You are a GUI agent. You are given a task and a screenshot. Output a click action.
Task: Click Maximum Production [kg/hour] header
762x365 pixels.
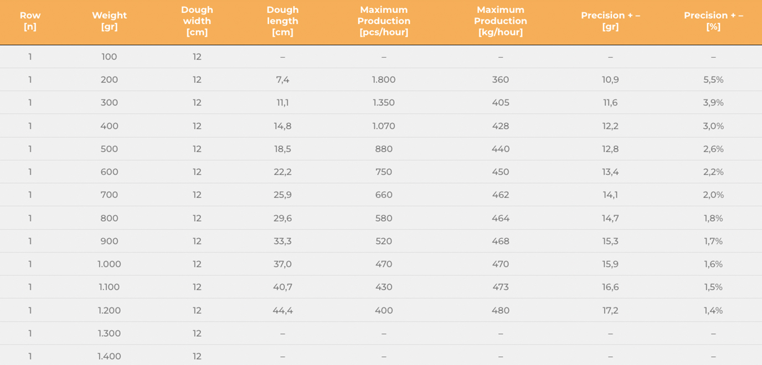500,21
